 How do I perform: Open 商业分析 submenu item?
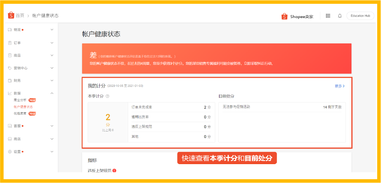[20, 100]
